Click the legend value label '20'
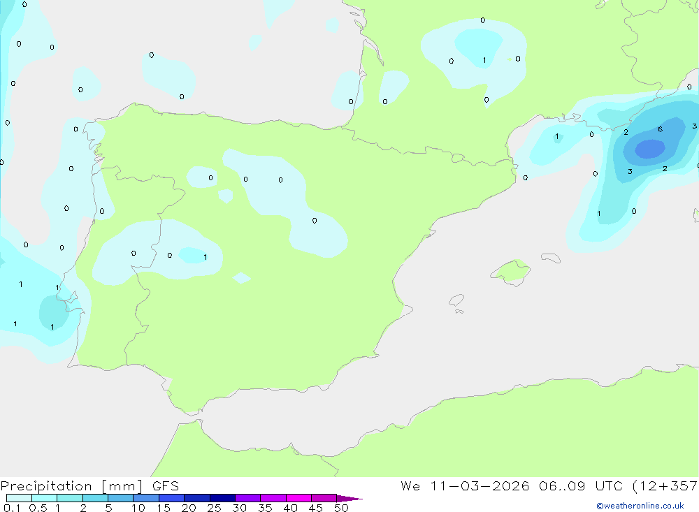 [x=189, y=508]
